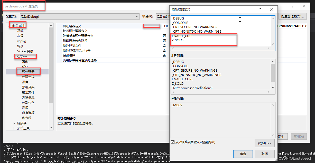Open 配置管理器(O)... button
This screenshot has height=163, width=315.
pyautogui.click(x=292, y=16)
